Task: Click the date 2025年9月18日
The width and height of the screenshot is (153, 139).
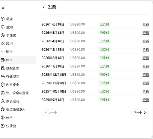Action: pyautogui.click(x=53, y=100)
